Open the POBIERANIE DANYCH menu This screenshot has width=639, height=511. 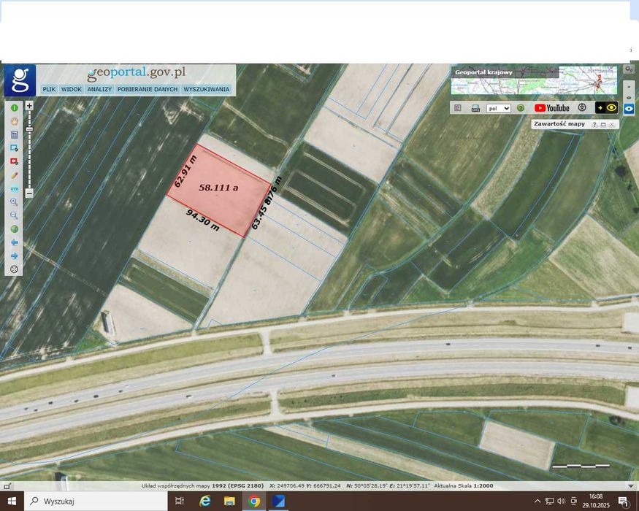click(148, 89)
